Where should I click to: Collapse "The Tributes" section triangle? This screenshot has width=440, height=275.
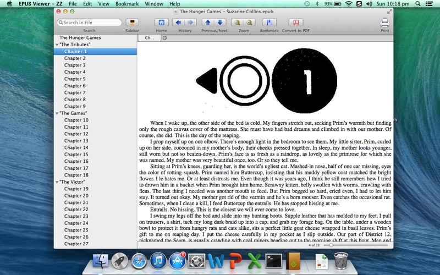[57, 45]
